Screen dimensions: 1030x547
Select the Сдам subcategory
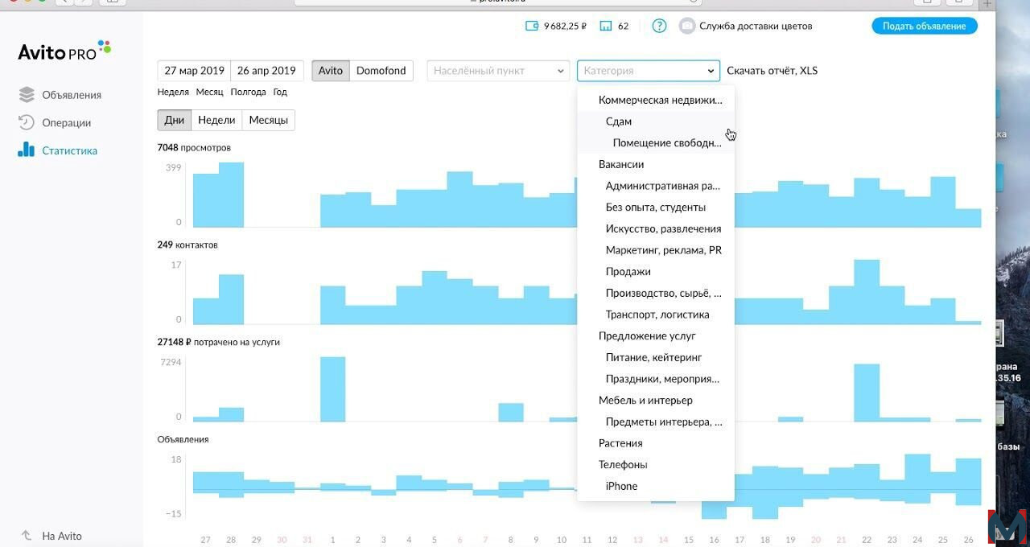point(656,121)
